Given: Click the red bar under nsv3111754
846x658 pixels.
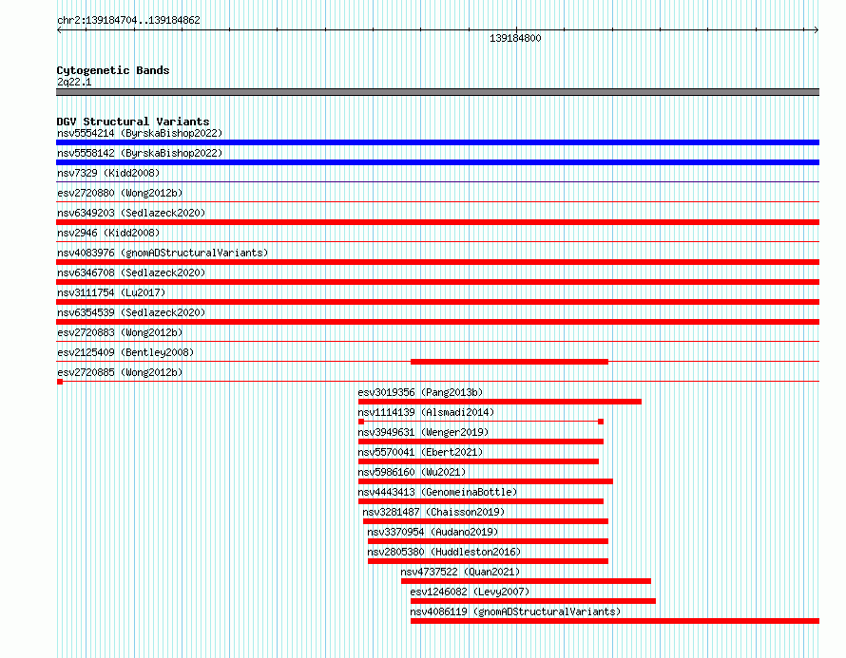Looking at the screenshot, I should click(437, 302).
